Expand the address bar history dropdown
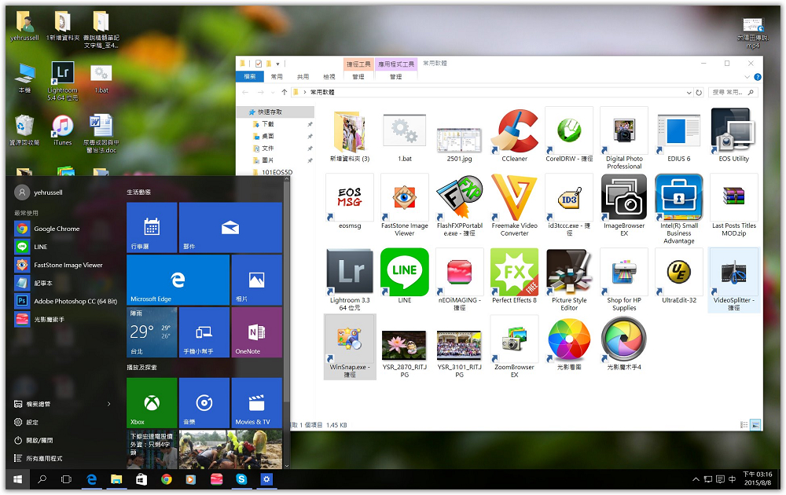This screenshot has height=495, width=786. point(689,93)
